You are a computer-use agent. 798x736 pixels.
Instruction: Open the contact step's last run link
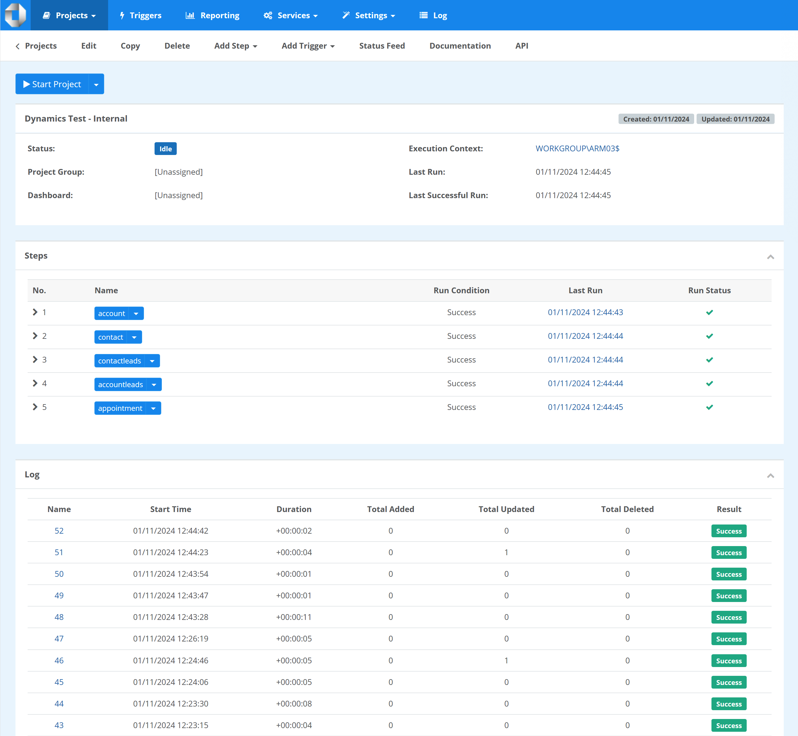tap(585, 336)
